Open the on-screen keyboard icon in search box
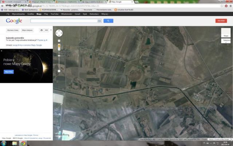This screenshot has height=146, width=233. pyautogui.click(x=99, y=21)
